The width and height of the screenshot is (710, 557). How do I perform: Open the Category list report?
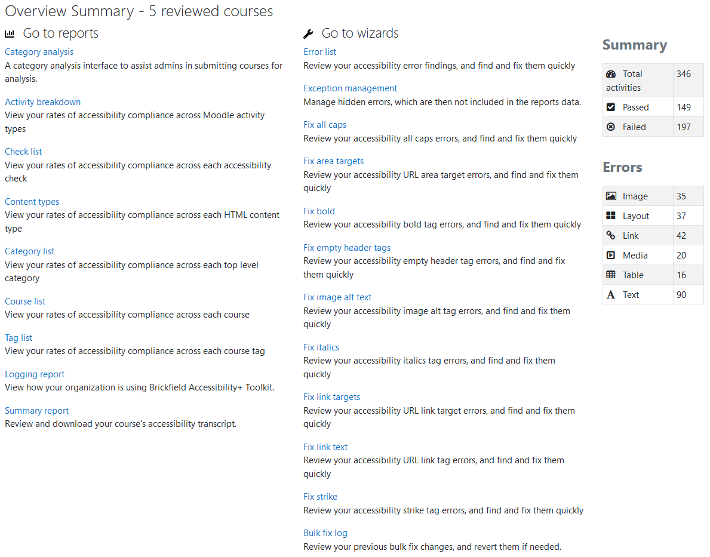click(x=29, y=251)
